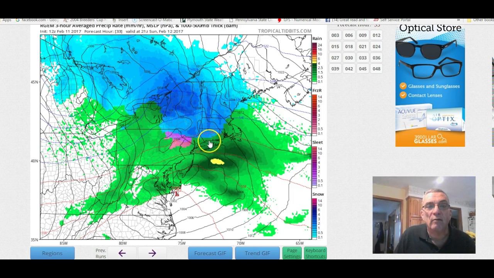
Task: Select forecast hour 003
Action: 335,35
